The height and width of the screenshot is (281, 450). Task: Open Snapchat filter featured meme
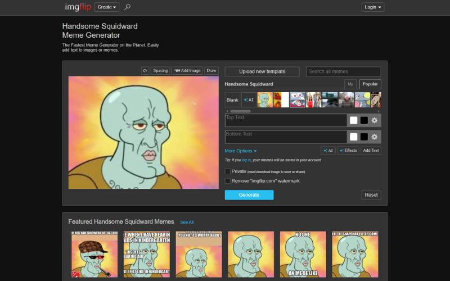point(355,255)
